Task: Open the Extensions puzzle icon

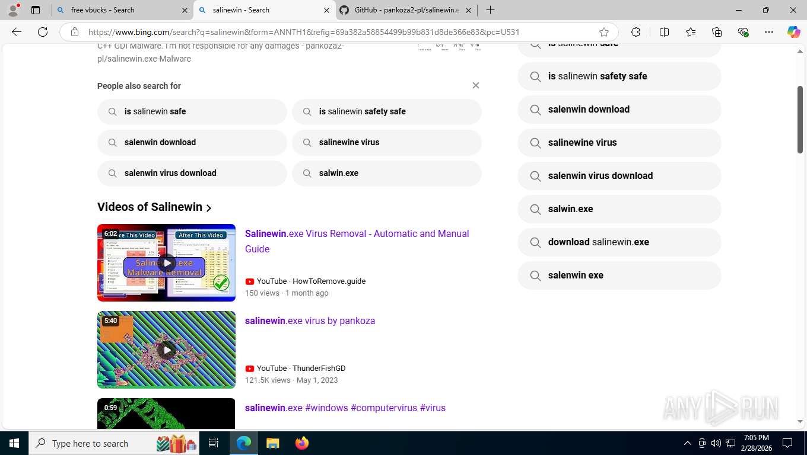Action: tap(636, 32)
